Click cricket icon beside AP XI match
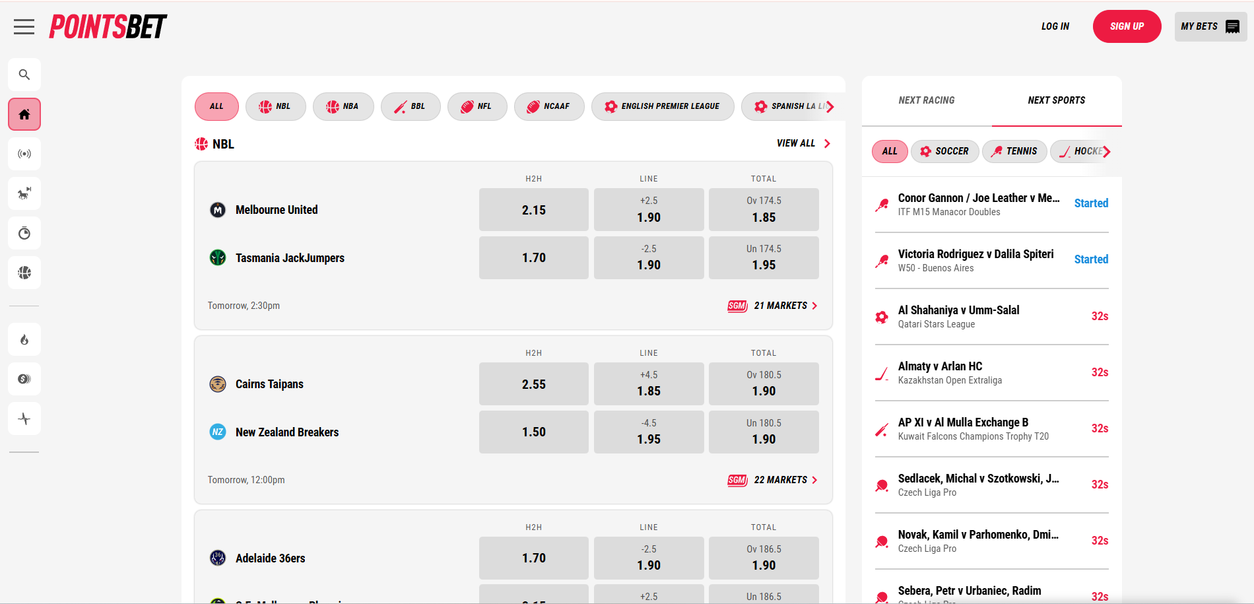 click(882, 430)
